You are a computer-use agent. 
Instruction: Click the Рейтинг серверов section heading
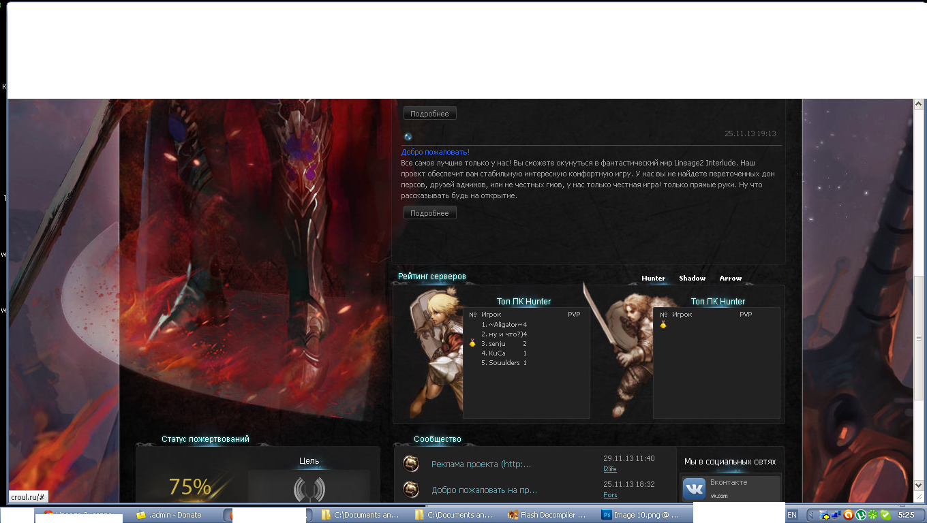432,276
